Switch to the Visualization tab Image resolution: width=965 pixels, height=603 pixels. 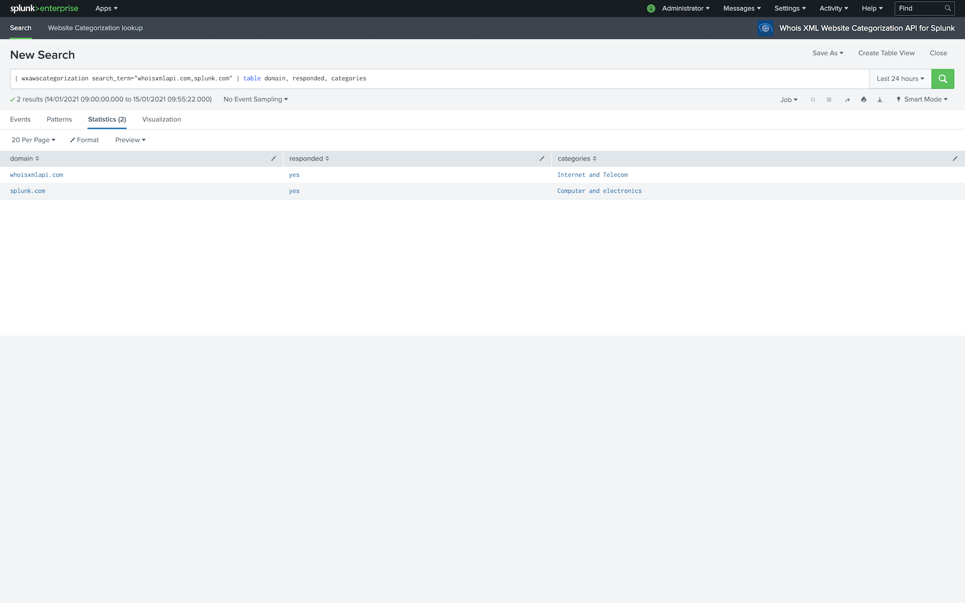pos(162,120)
